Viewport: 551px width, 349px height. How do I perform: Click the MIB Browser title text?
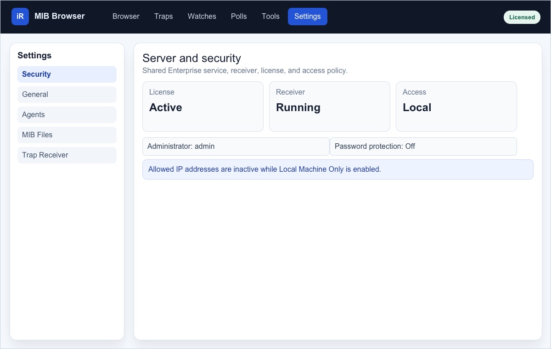pyautogui.click(x=60, y=16)
